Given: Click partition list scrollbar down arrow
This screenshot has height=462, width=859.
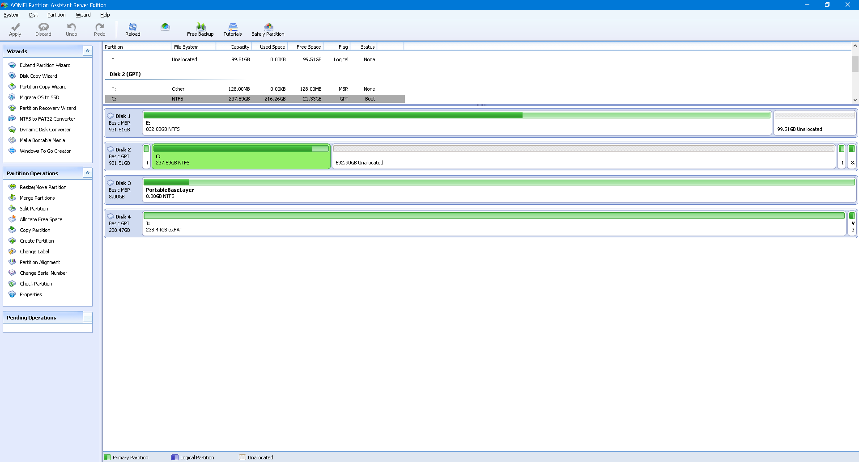Looking at the screenshot, I should [855, 100].
